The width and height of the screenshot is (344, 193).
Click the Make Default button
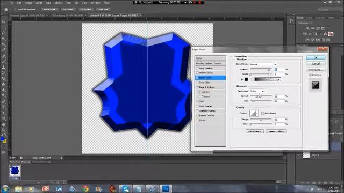254,131
